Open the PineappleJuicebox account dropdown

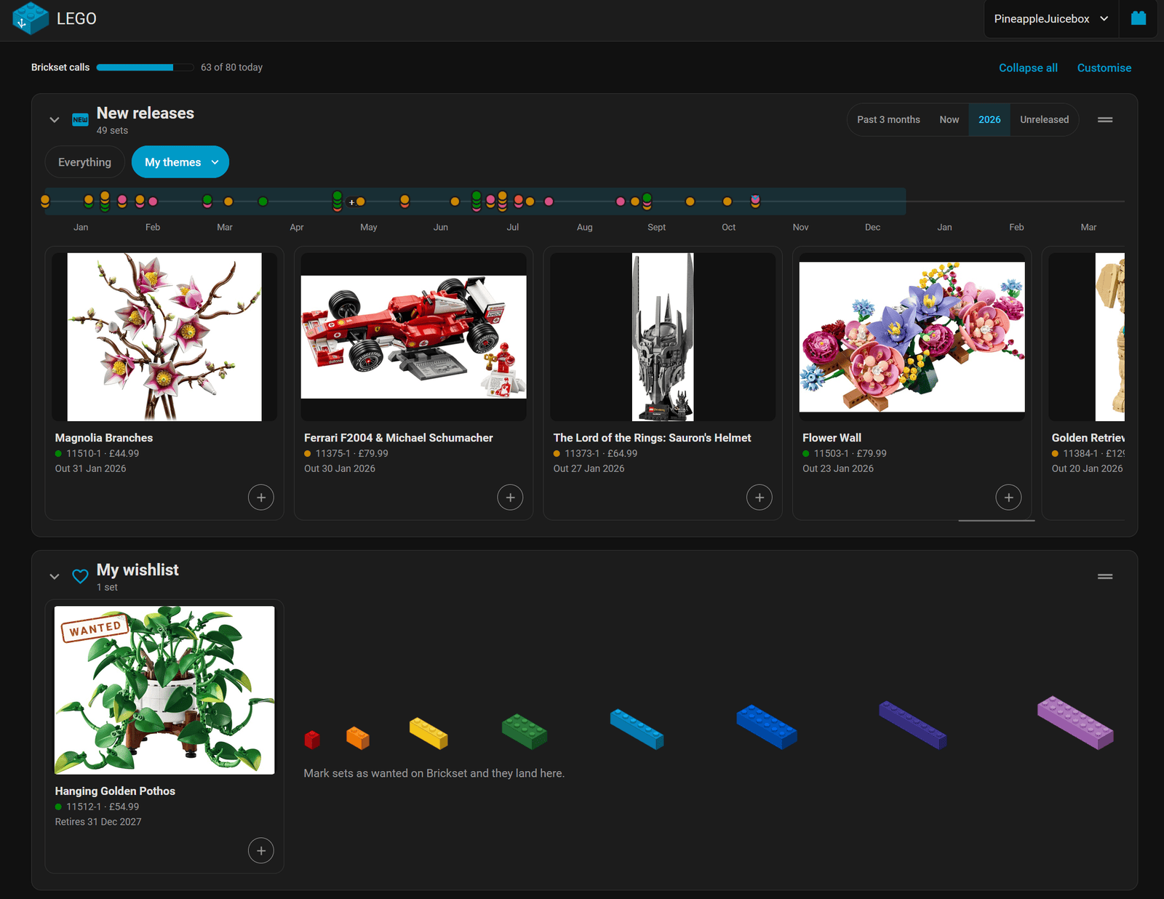1051,19
